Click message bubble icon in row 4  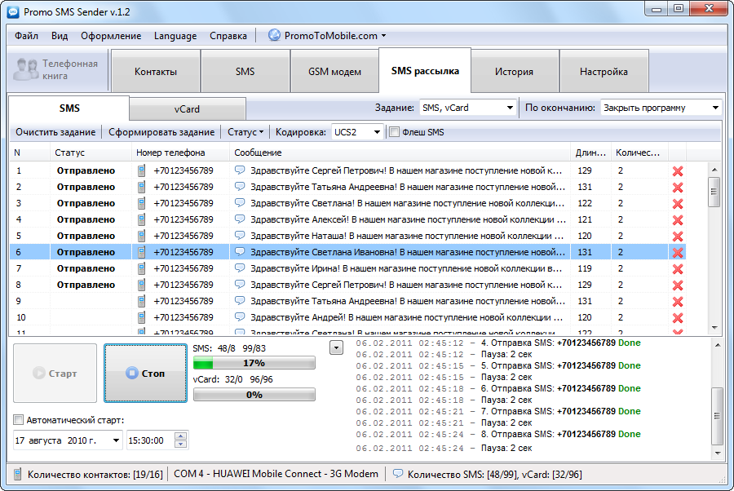coord(240,219)
